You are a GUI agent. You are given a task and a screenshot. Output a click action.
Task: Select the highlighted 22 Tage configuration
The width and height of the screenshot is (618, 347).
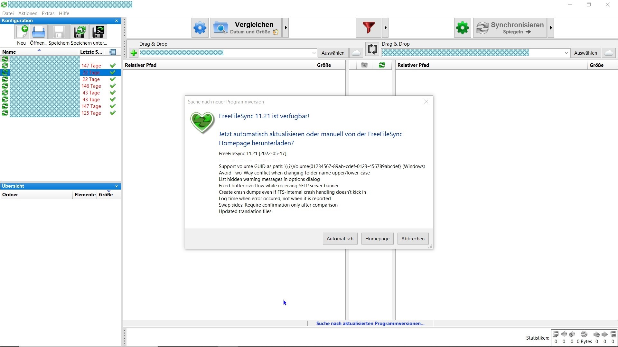click(x=61, y=73)
